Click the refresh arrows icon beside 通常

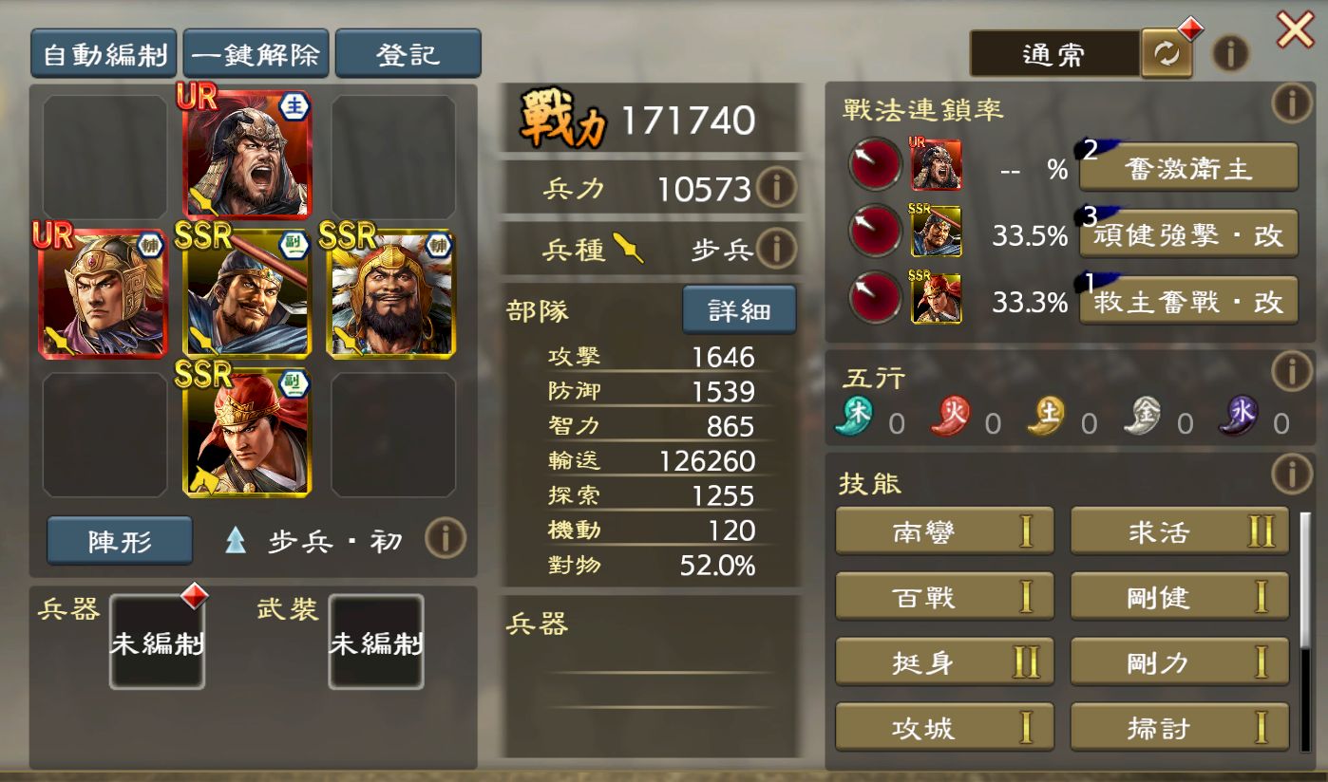pyautogui.click(x=1166, y=53)
